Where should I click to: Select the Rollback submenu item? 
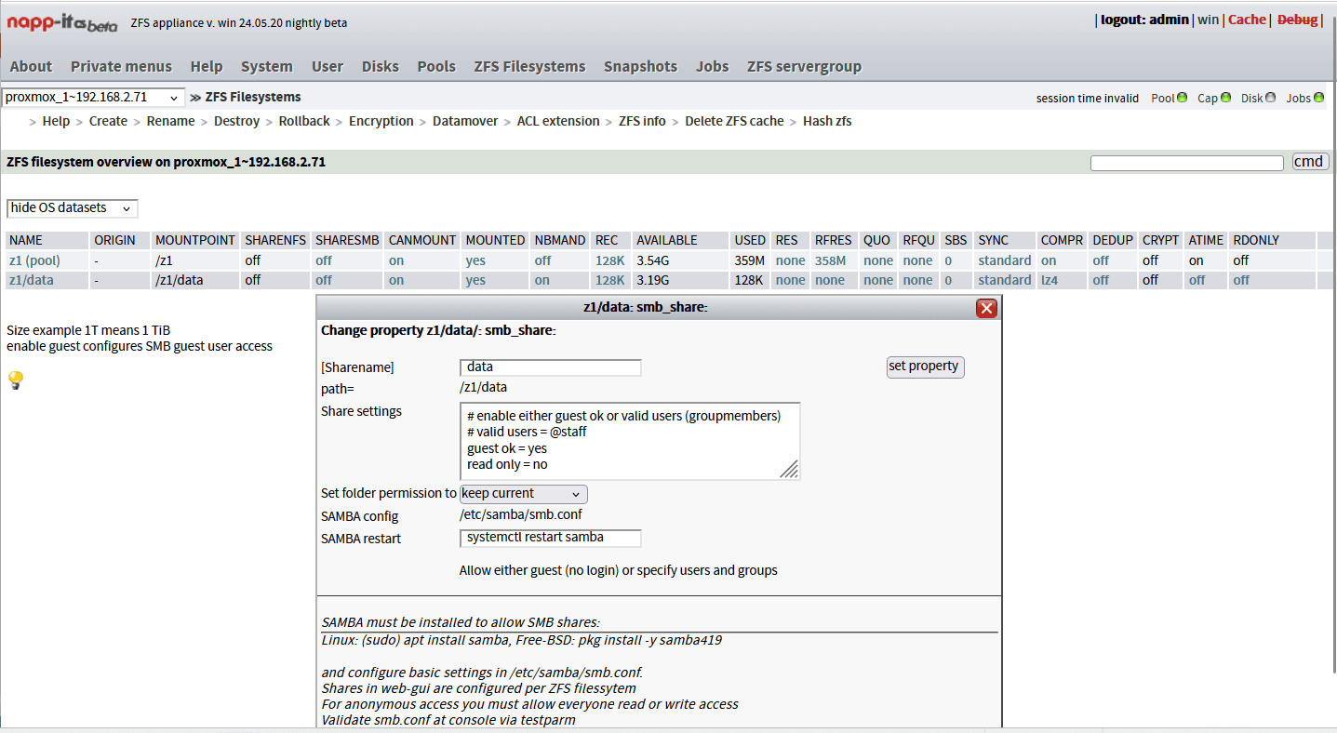[x=304, y=121]
